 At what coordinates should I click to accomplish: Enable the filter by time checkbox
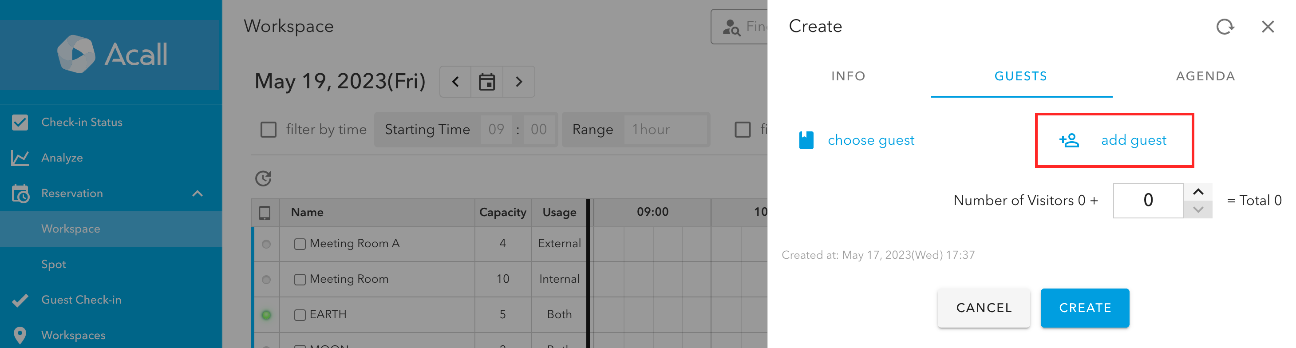pos(268,130)
